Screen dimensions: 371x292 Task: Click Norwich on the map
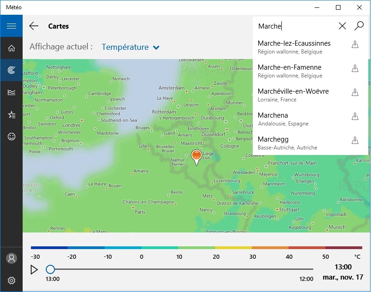[x=121, y=79]
